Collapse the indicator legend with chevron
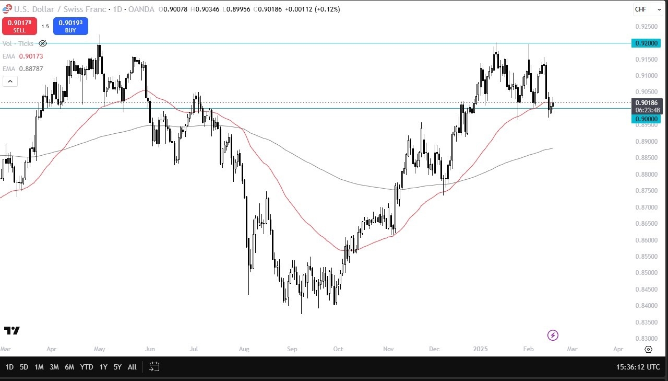Screen dimensions: 668x381 point(10,81)
